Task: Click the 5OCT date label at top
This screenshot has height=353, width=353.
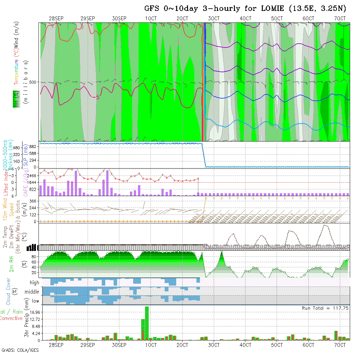Action: pos(277,19)
